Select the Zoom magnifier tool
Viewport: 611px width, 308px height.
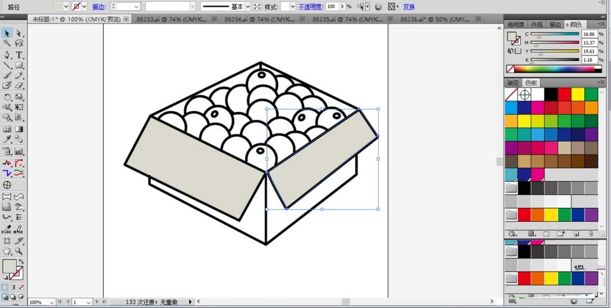tap(19, 251)
